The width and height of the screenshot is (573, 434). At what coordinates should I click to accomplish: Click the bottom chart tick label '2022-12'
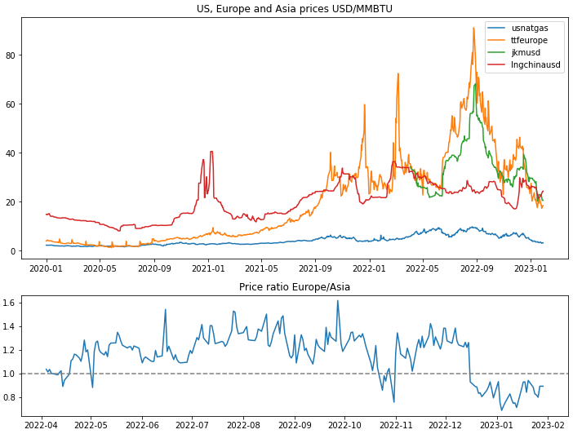[446, 426]
